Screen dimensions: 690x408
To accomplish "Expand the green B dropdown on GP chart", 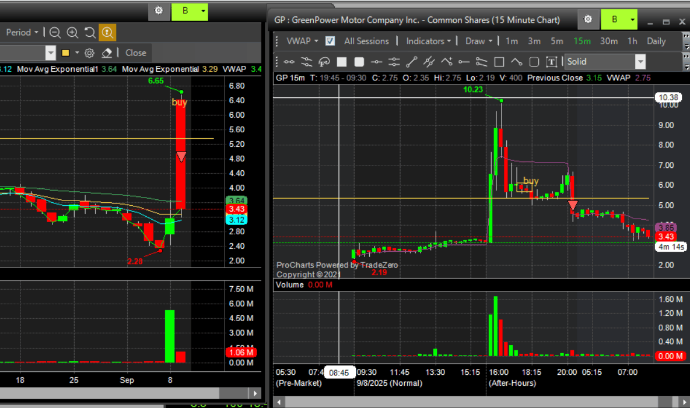I will pyautogui.click(x=632, y=19).
